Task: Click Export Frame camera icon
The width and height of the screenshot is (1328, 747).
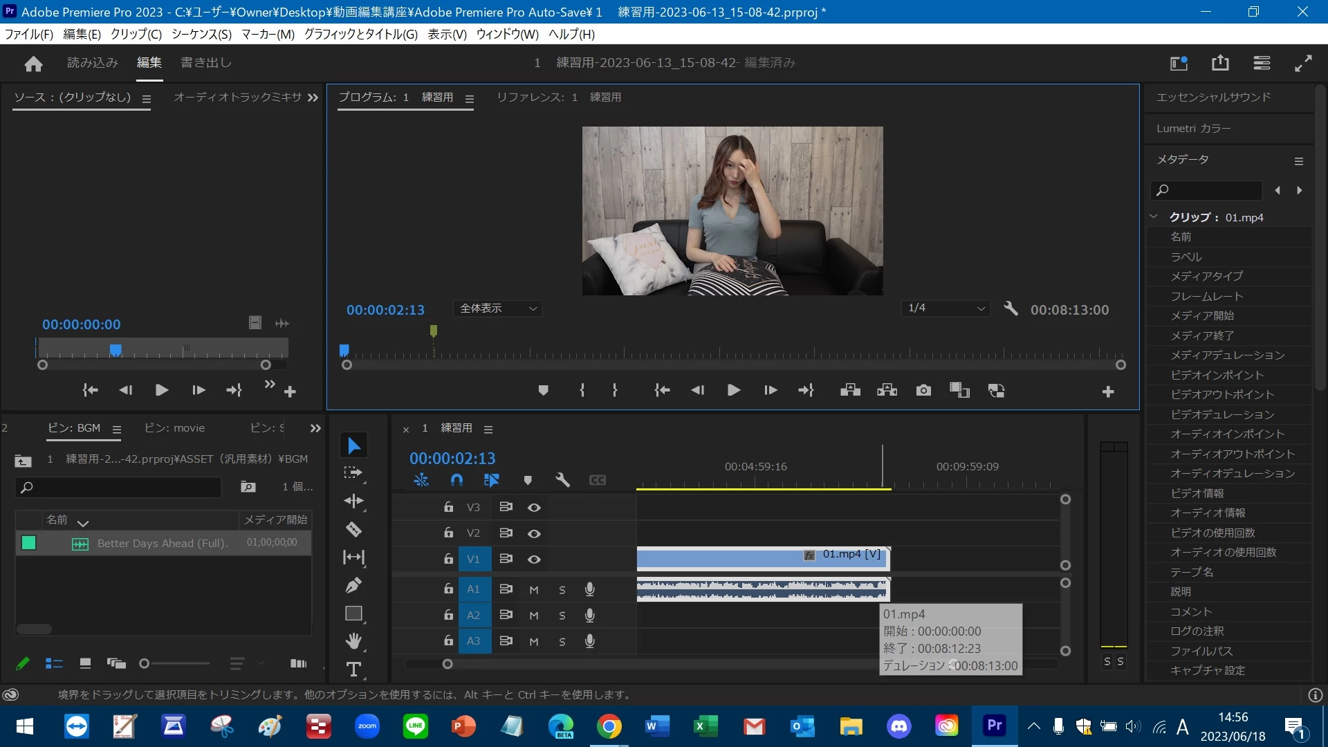Action: click(923, 391)
